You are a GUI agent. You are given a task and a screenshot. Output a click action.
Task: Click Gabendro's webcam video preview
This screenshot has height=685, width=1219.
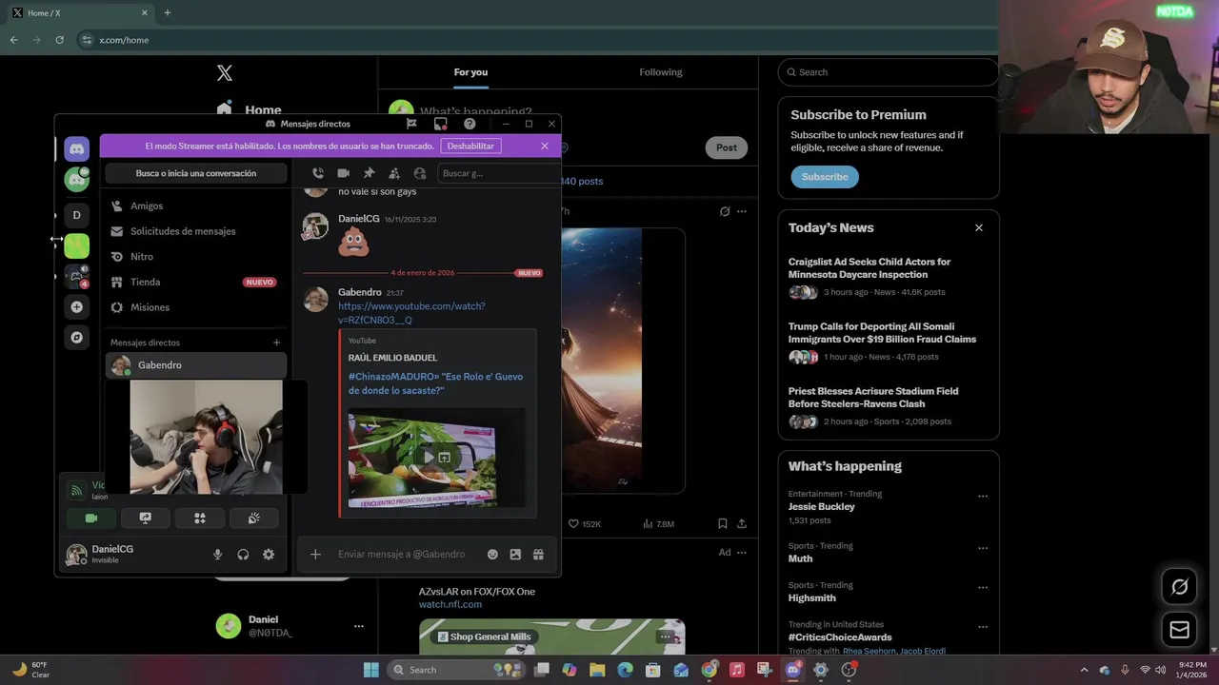206,438
